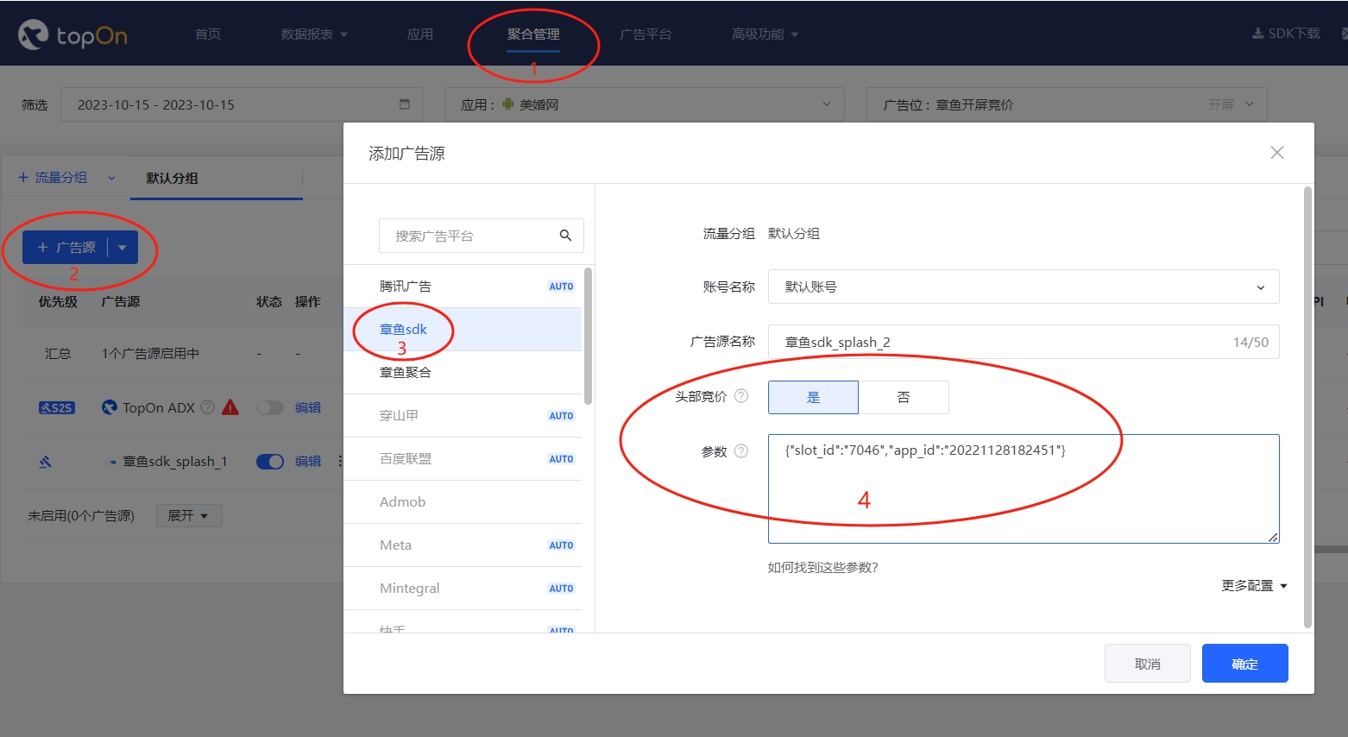Click 搜索广告平台 search field
Screen dimensions: 1348x737
(481, 235)
